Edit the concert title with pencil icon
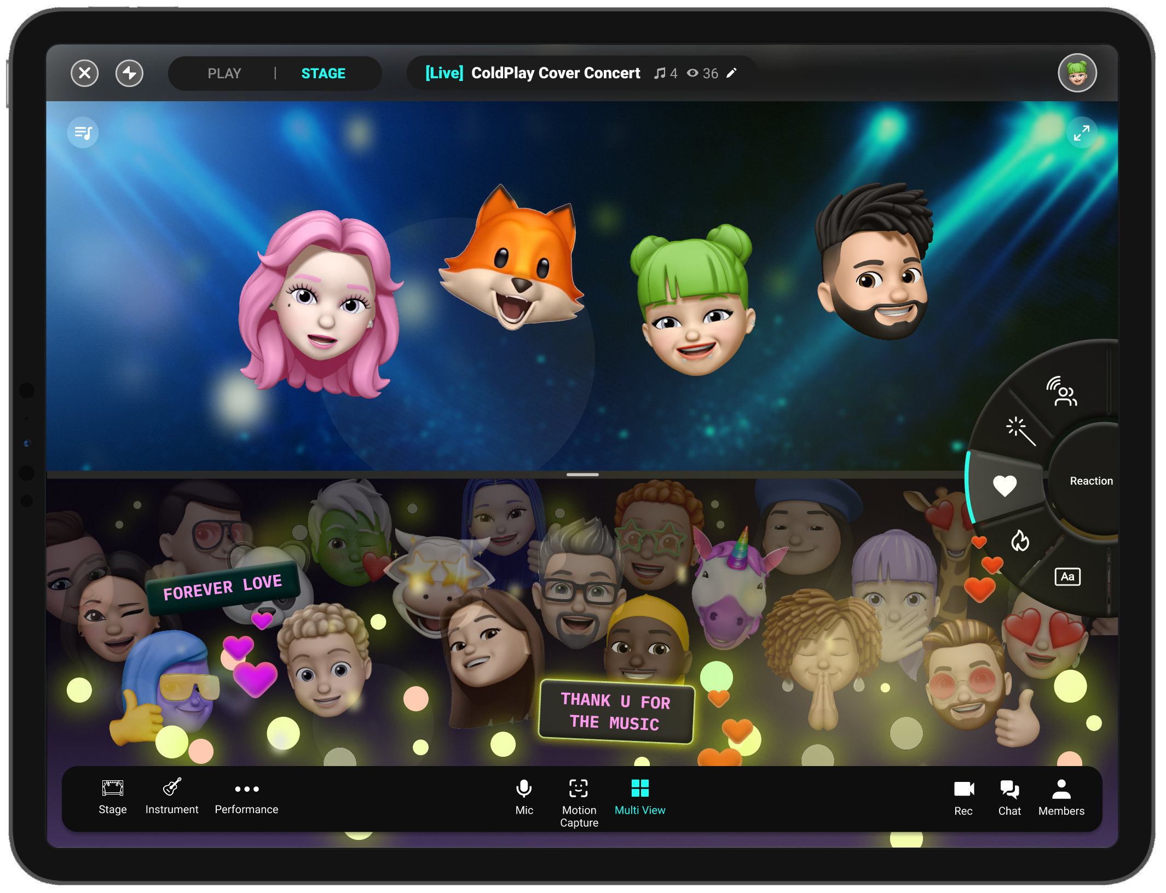Screen dimensions: 1166x893 [x=731, y=73]
